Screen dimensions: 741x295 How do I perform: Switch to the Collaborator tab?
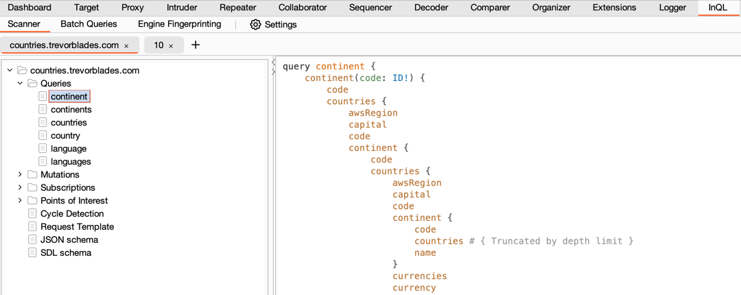303,8
